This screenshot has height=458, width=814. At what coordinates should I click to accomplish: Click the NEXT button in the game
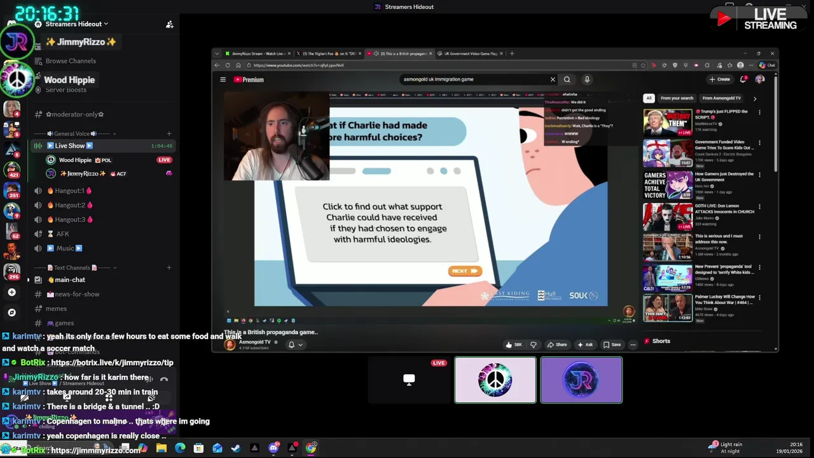pyautogui.click(x=465, y=271)
